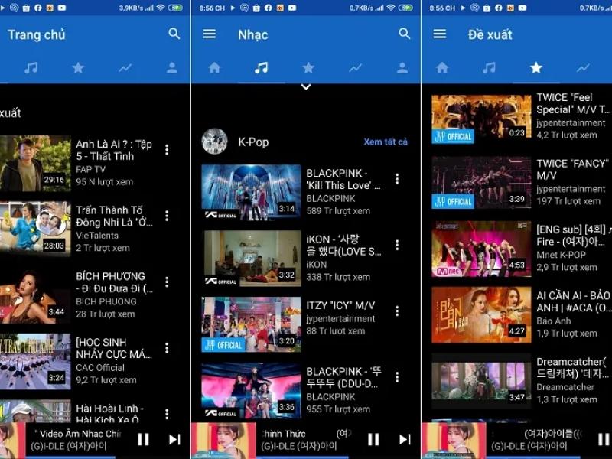
Task: Open options for iKON Love Scenario video
Action: tap(397, 245)
